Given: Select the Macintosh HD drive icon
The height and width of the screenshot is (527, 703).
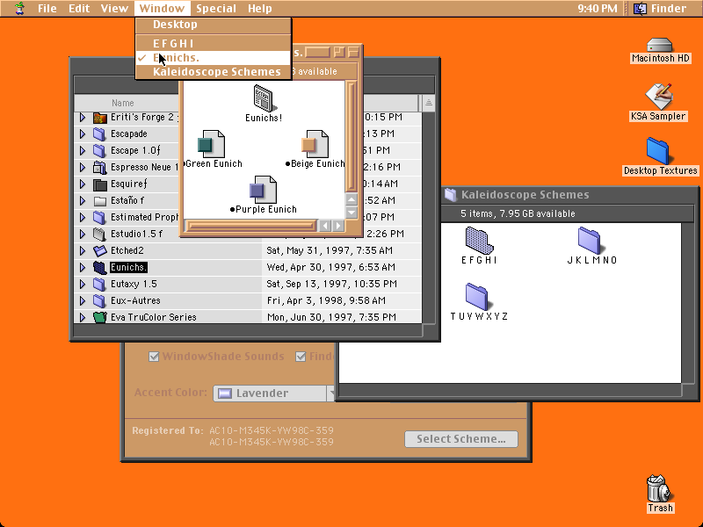Looking at the screenshot, I should point(660,46).
